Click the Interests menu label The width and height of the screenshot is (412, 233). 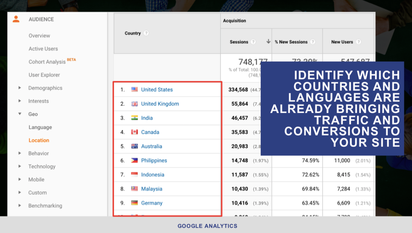(x=39, y=101)
